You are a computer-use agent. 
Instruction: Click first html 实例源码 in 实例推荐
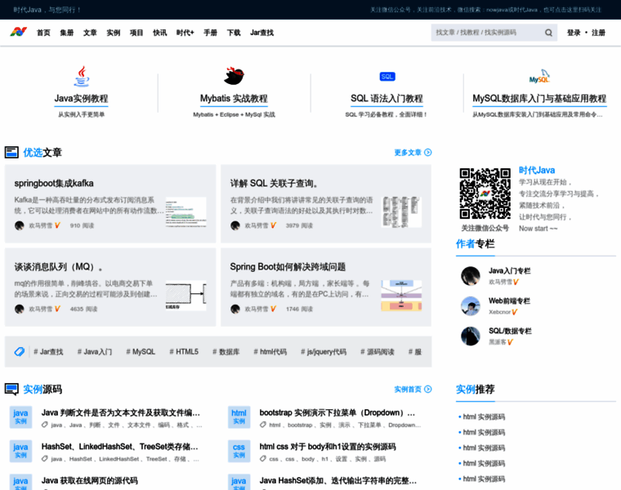[484, 416]
